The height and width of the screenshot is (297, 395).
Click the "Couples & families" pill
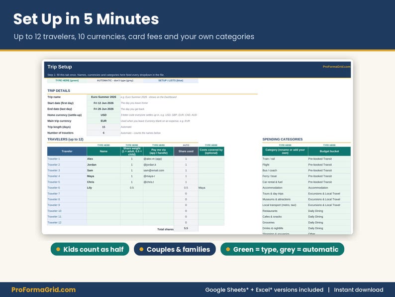175,249
